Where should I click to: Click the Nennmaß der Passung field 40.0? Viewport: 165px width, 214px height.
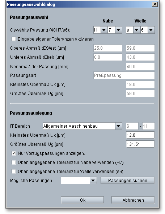[x=140, y=67]
